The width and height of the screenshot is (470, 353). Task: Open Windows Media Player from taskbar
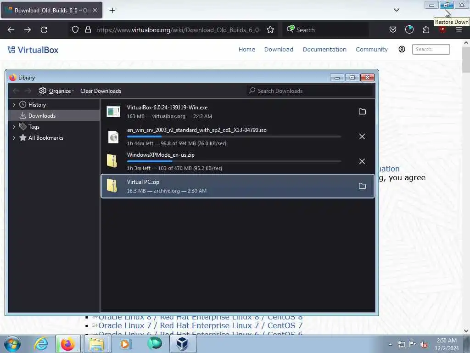tap(125, 344)
